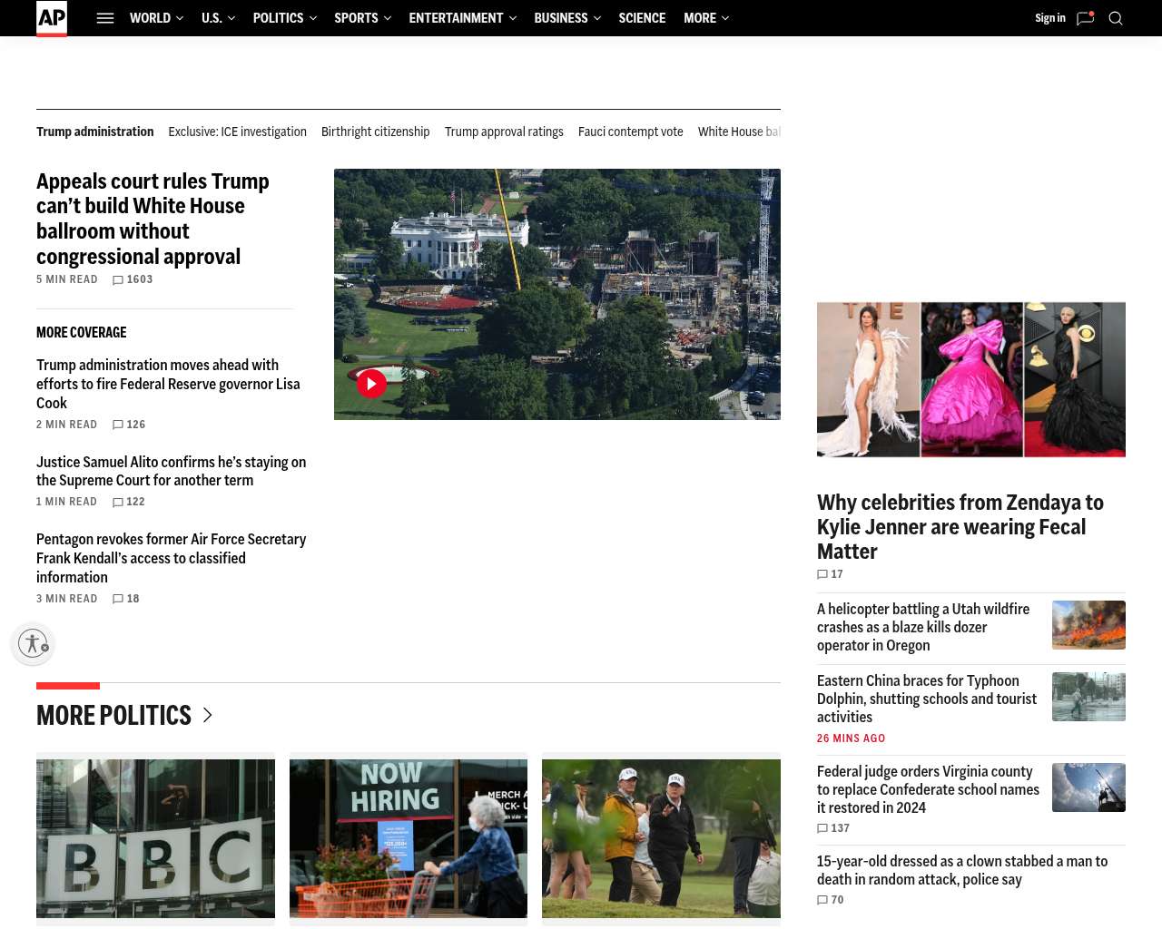
Task: Open comments icon for Lisa Cook story
Action: (x=118, y=425)
